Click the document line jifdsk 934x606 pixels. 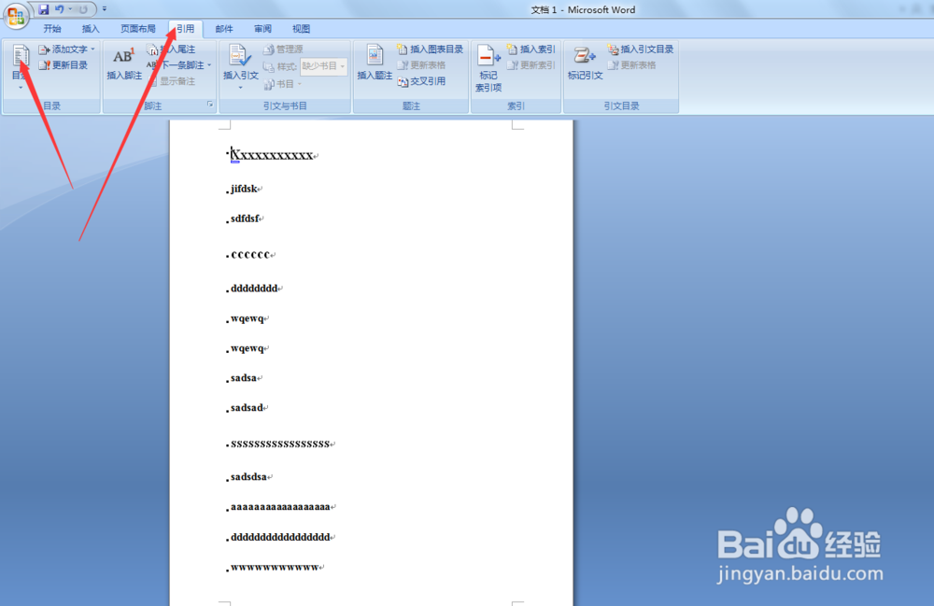pyautogui.click(x=244, y=189)
